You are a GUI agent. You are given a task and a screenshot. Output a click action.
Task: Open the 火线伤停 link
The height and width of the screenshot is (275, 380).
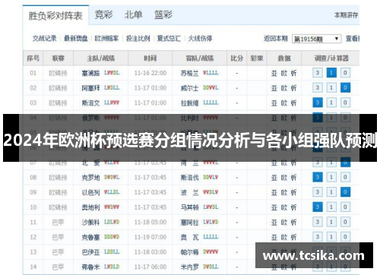(200, 39)
